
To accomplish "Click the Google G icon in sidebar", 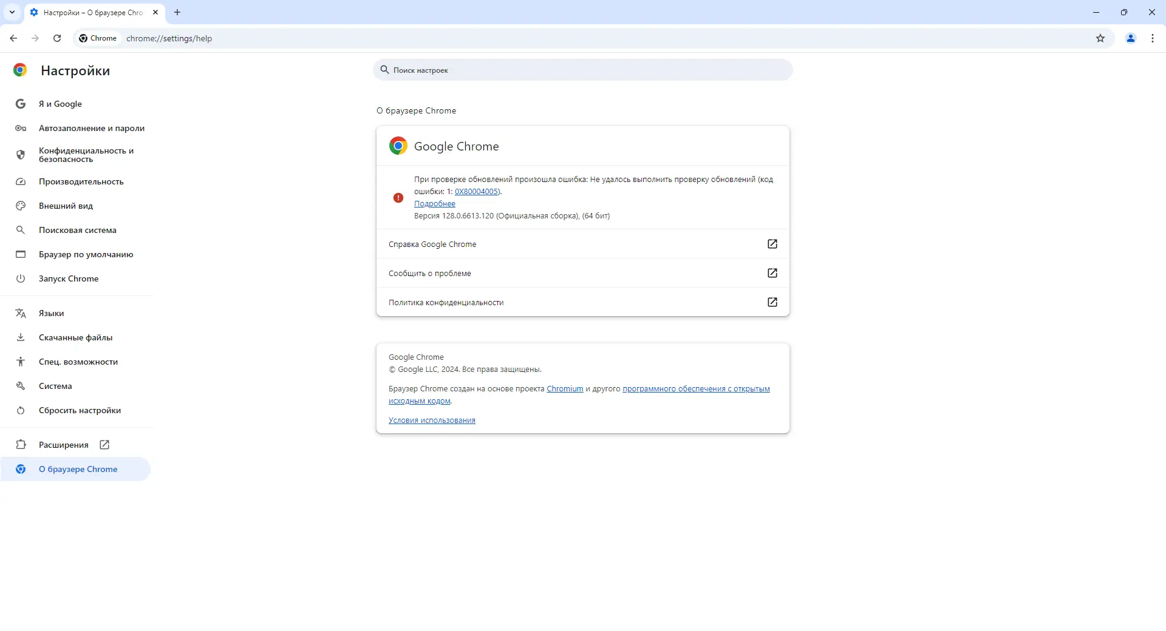I will point(21,104).
